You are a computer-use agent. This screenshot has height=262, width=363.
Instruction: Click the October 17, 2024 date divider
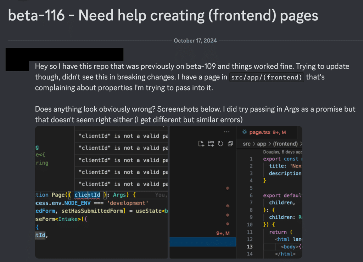click(x=195, y=41)
